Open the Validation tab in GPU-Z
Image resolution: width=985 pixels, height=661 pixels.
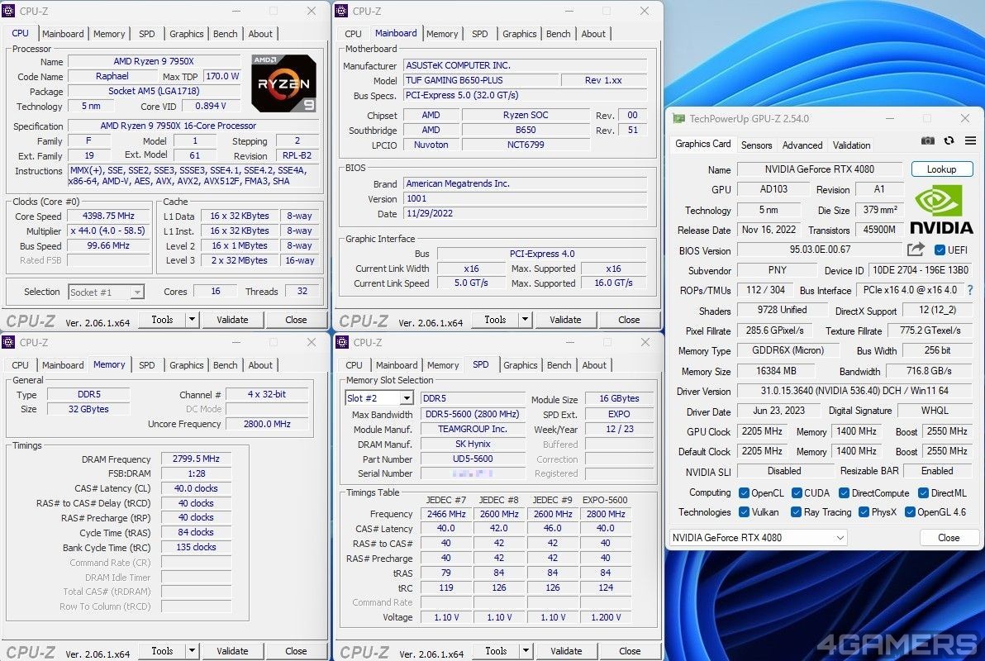(851, 145)
